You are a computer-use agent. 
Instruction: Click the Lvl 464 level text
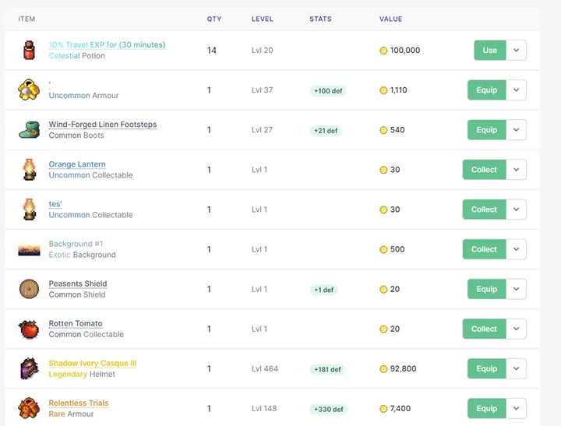(265, 369)
